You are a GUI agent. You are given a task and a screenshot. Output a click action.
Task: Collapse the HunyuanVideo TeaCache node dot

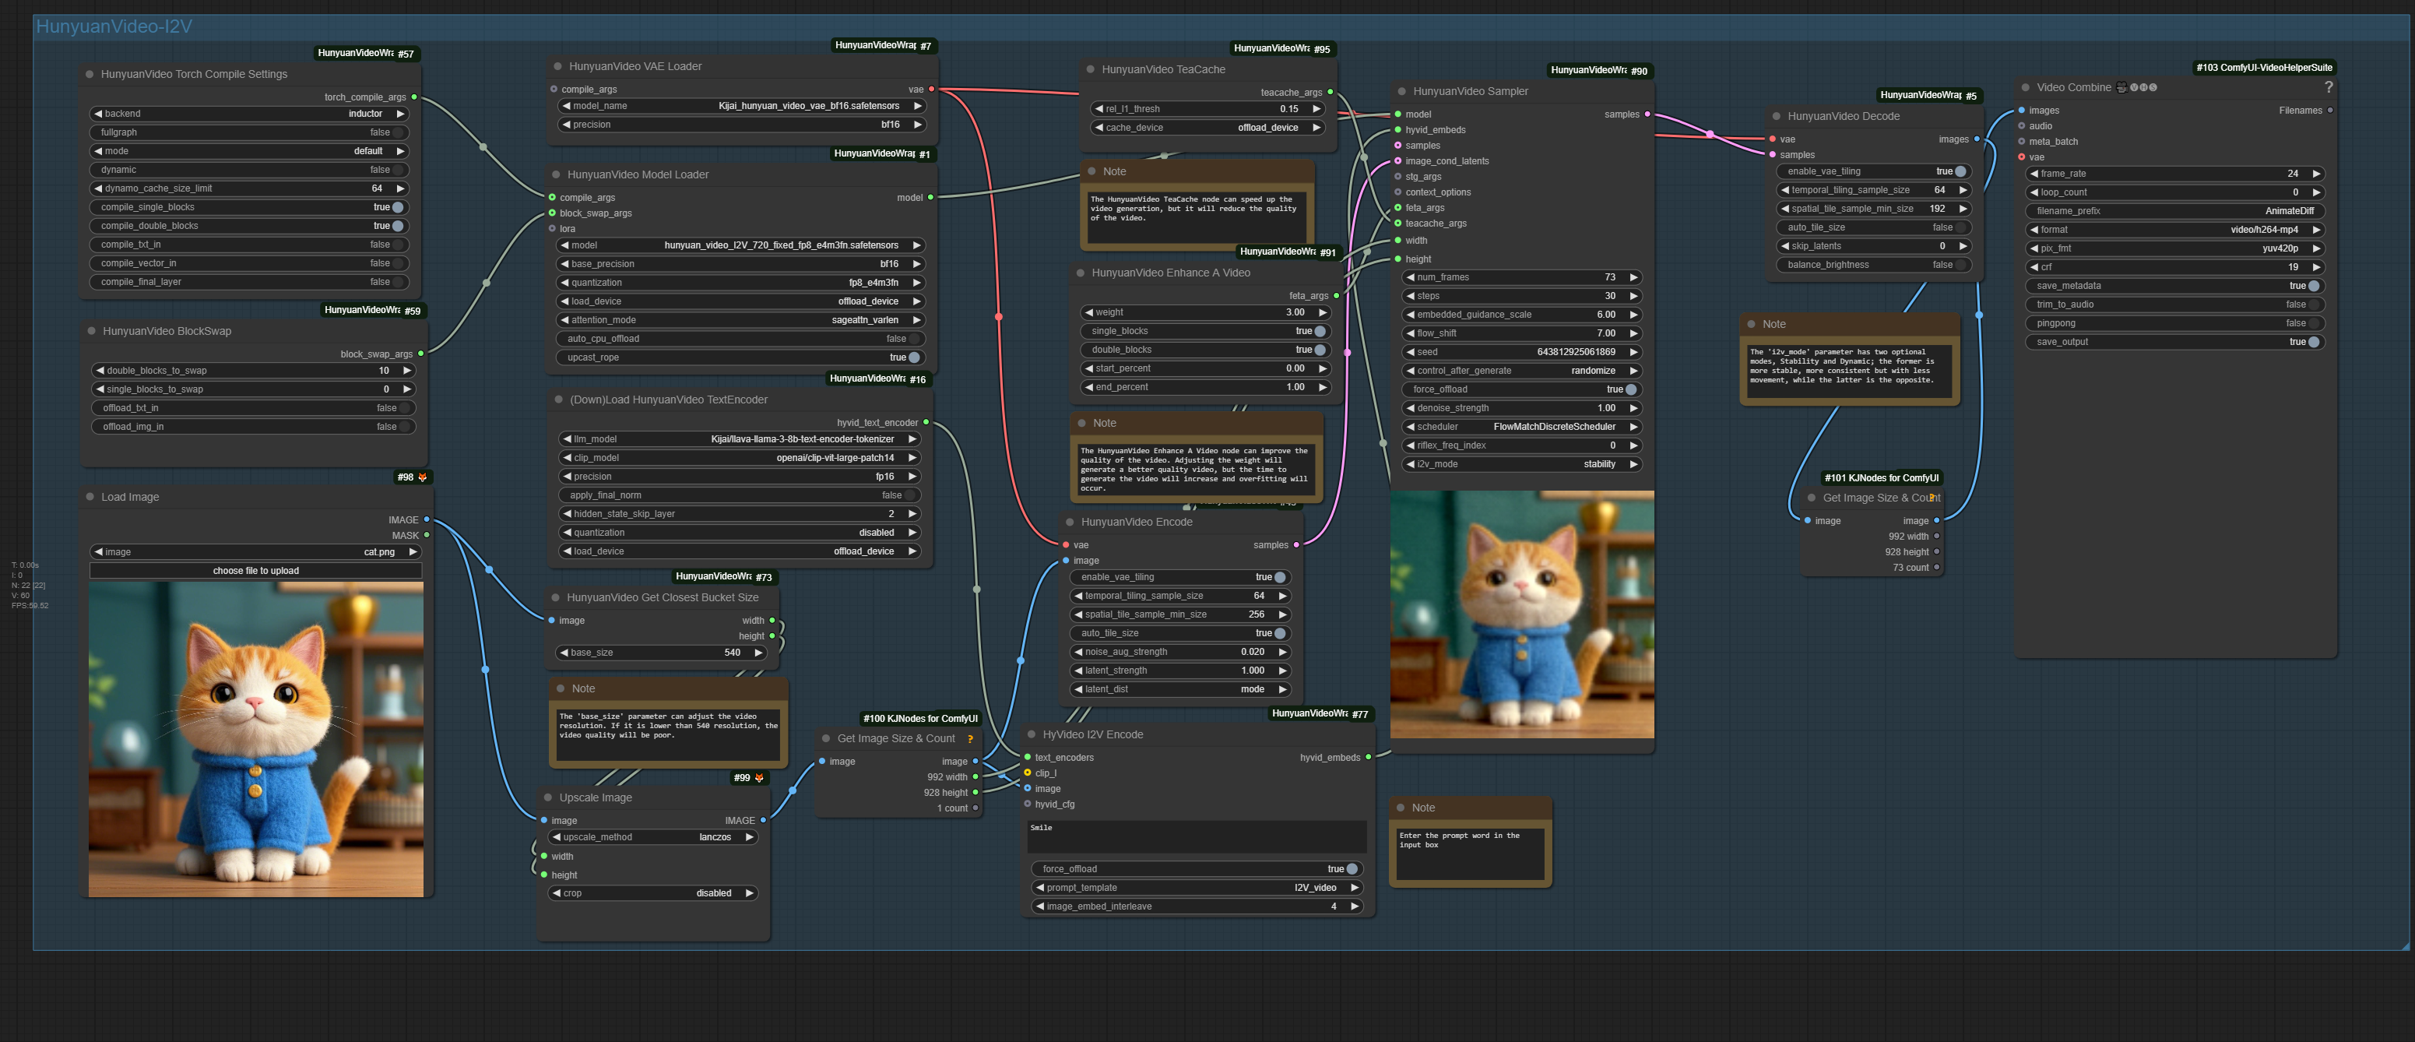pos(1090,69)
